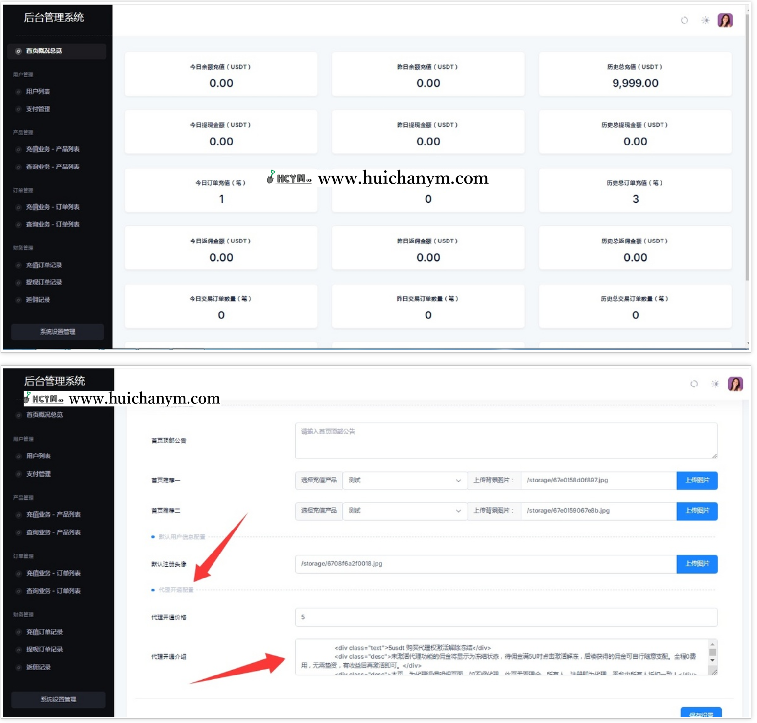Click the 代理开通价格 input field
The width and height of the screenshot is (757, 723).
(506, 617)
